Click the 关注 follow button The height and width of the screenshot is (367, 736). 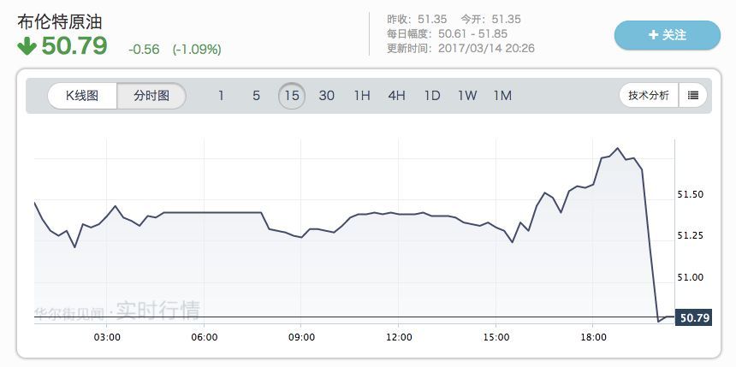pyautogui.click(x=668, y=35)
